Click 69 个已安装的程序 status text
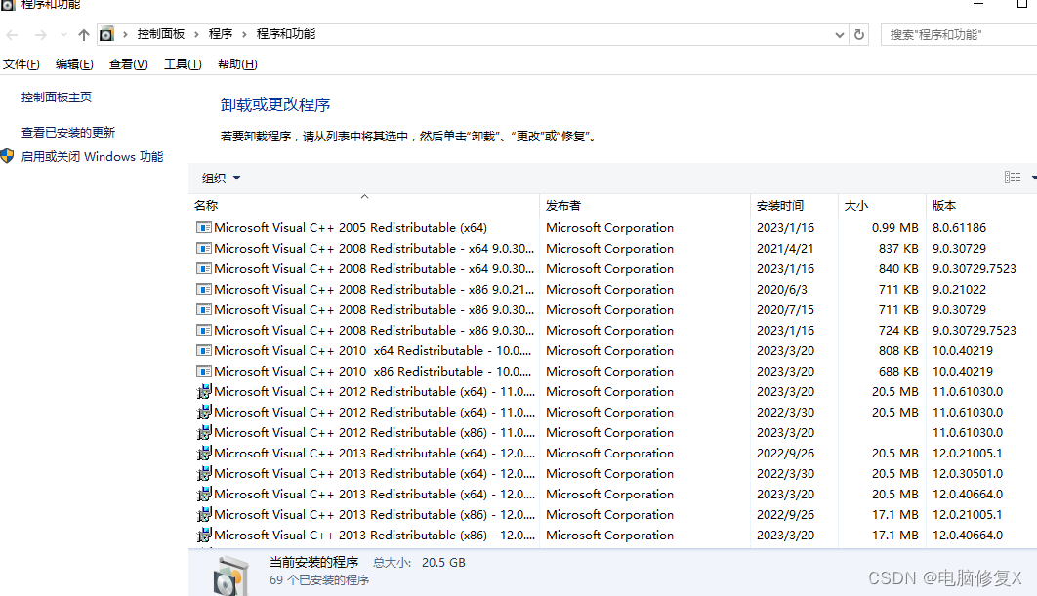Screen dimensions: 1037x596 (x=319, y=580)
